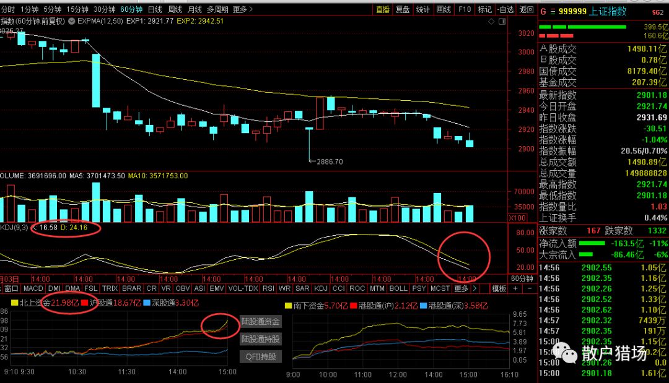Select the OBV indicator
The width and height of the screenshot is (669, 383).
coord(183,288)
